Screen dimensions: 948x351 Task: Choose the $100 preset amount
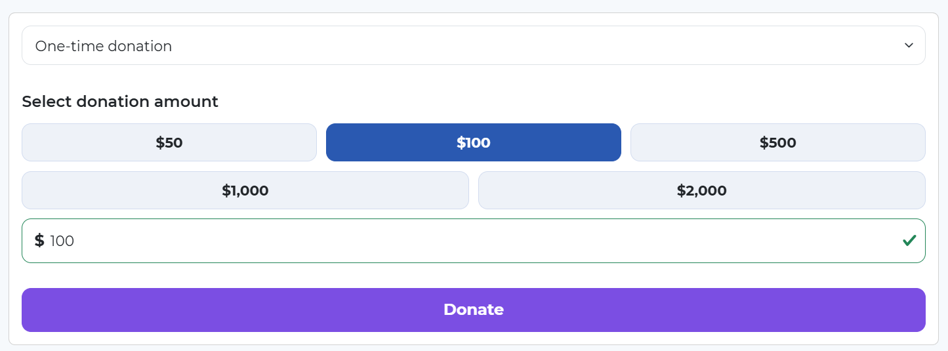[x=473, y=142]
